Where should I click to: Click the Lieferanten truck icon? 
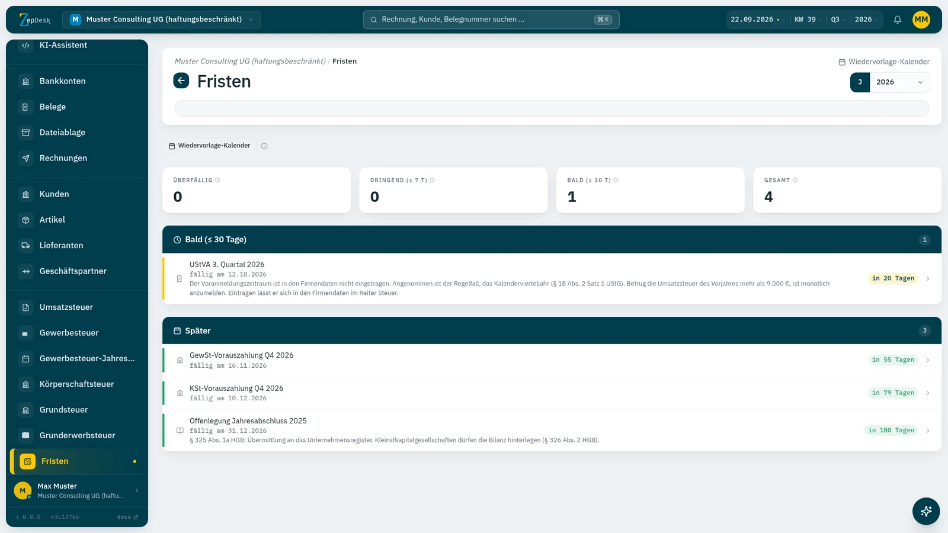(25, 245)
